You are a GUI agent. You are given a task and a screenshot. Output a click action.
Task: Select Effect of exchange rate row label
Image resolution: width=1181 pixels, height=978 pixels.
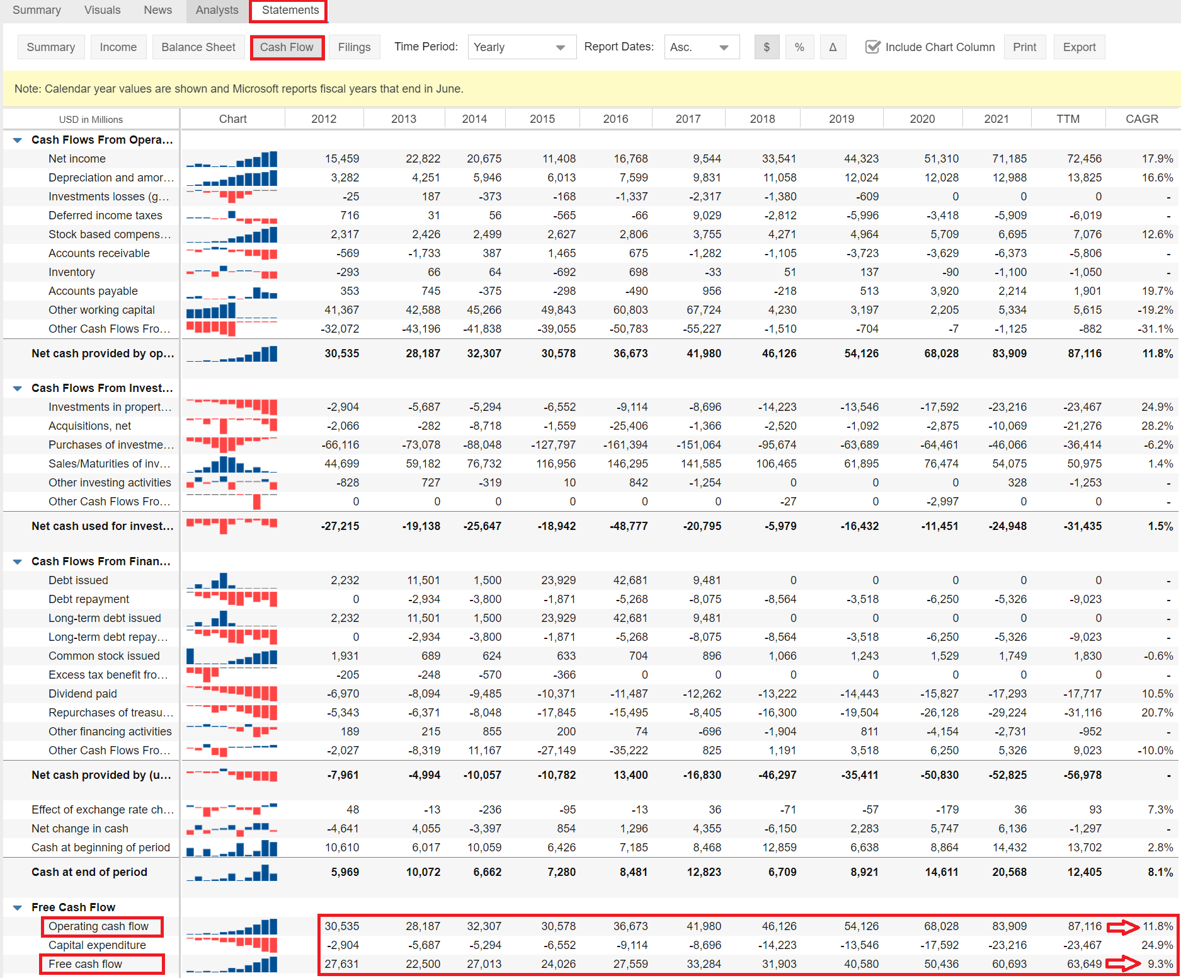[103, 810]
